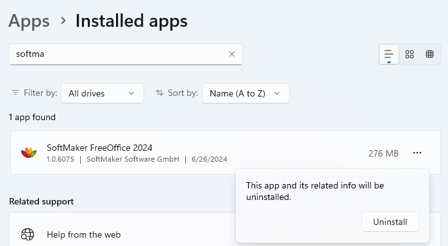Switch to grid view layout
448x246 pixels.
coord(410,54)
